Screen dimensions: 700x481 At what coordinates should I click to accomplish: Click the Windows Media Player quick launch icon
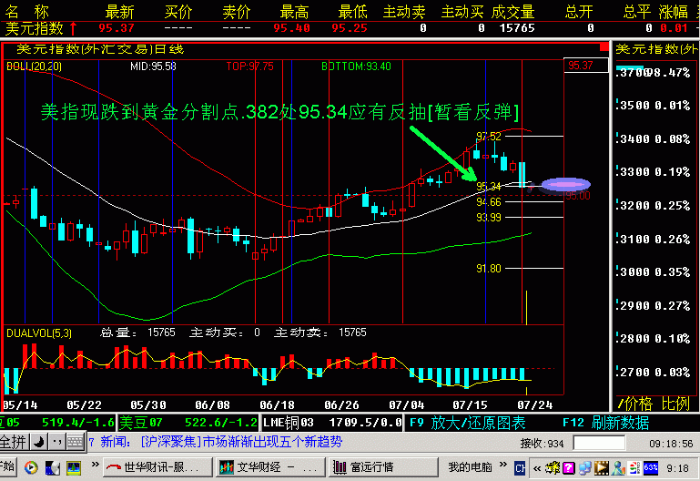click(x=31, y=467)
